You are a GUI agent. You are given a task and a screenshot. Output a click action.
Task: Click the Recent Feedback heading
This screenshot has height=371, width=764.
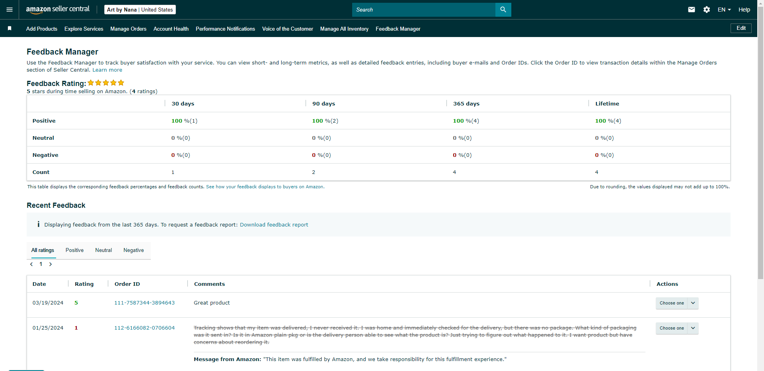(56, 205)
